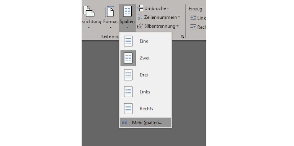Click the Spalten columns icon

pyautogui.click(x=127, y=11)
